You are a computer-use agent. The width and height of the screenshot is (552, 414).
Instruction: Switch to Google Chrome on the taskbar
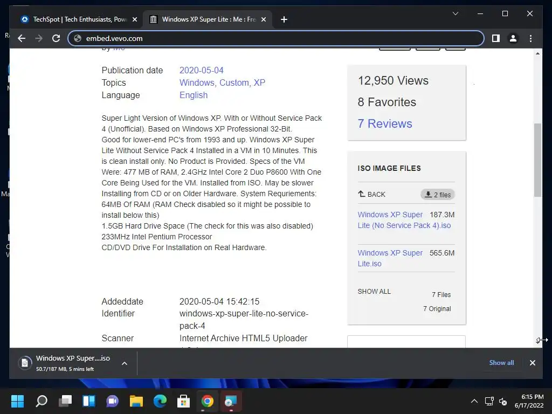(208, 401)
